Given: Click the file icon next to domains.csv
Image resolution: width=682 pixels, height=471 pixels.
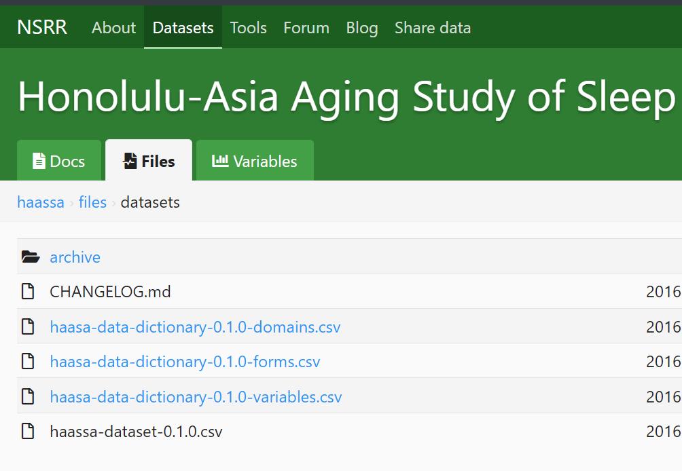Looking at the screenshot, I should 28,327.
